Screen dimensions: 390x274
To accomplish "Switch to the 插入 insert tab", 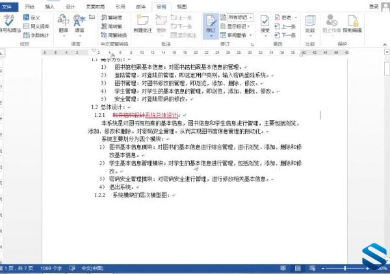I will pos(49,6).
